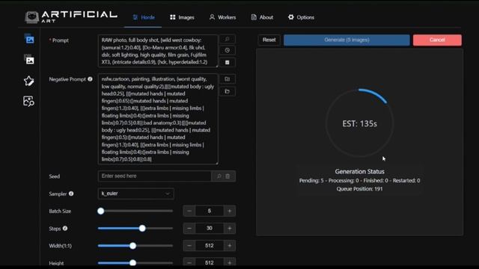Click into the Negative Prompt text area
The height and width of the screenshot is (269, 479).
click(x=158, y=119)
